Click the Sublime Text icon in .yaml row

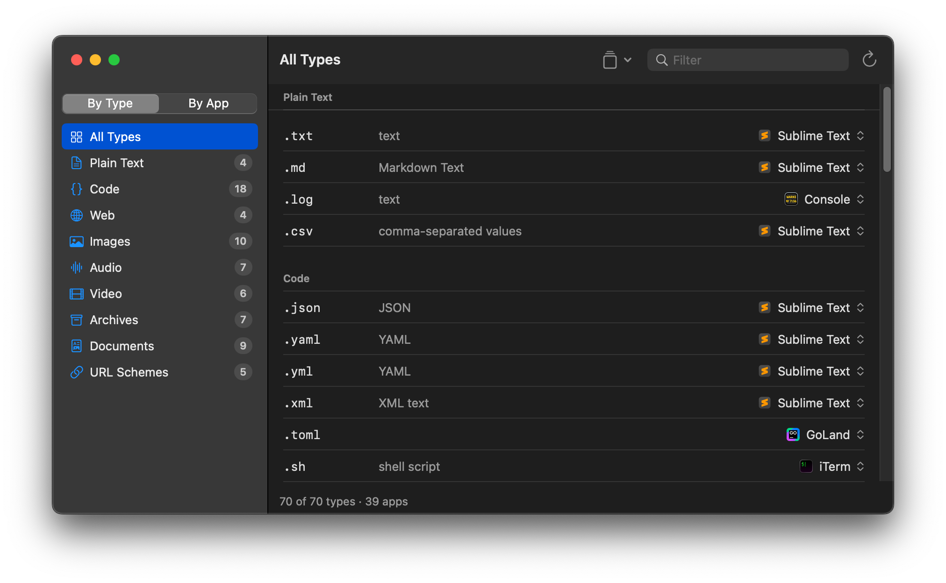[765, 340]
